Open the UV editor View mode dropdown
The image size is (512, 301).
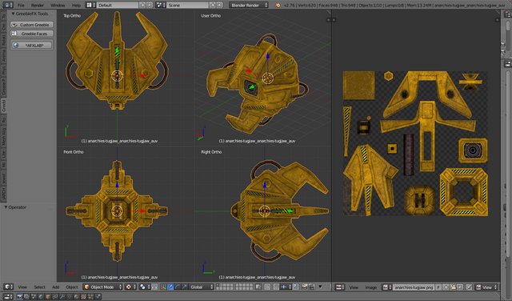point(486,287)
